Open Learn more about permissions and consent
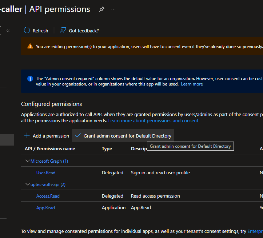263x238 pixels. tap(153, 120)
